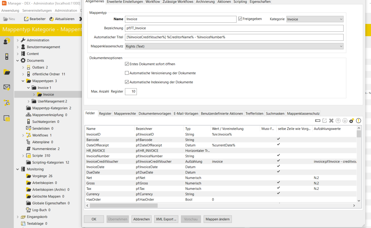This screenshot has width=371, height=228.
Task: Click the Abbrechen button
Action: (141, 219)
